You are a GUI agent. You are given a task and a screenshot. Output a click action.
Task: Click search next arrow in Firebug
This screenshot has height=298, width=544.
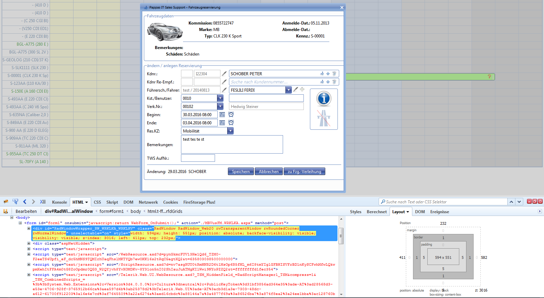pyautogui.click(x=519, y=202)
